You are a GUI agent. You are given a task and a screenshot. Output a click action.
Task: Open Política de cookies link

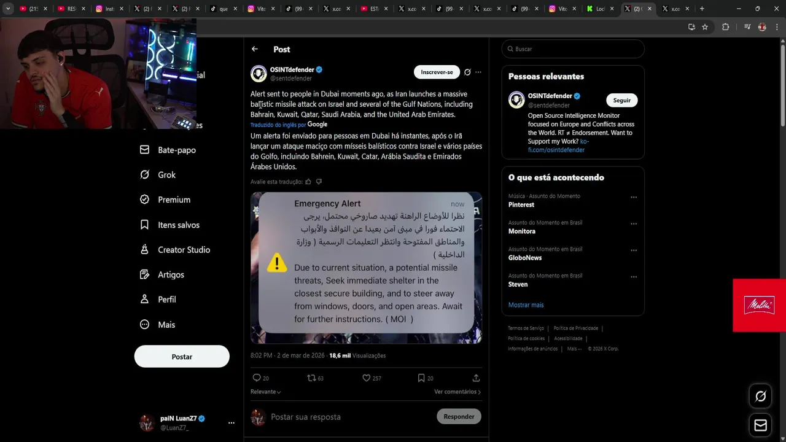[x=526, y=338]
